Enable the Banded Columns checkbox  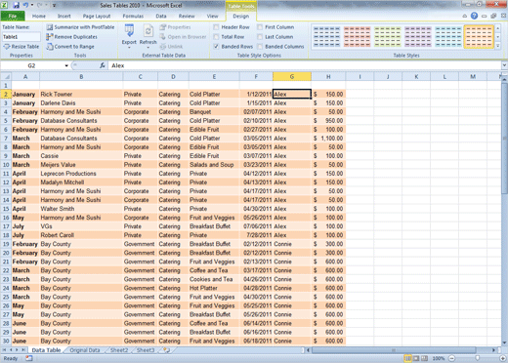pyautogui.click(x=260, y=47)
